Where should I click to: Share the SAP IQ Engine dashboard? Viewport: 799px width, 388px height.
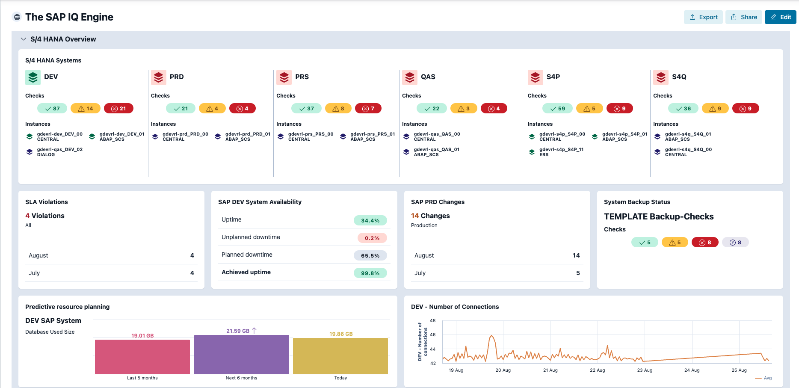coord(744,17)
